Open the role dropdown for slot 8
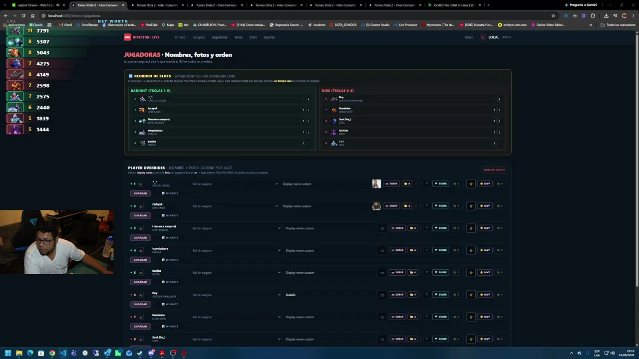639x359 pixels. pos(236,339)
